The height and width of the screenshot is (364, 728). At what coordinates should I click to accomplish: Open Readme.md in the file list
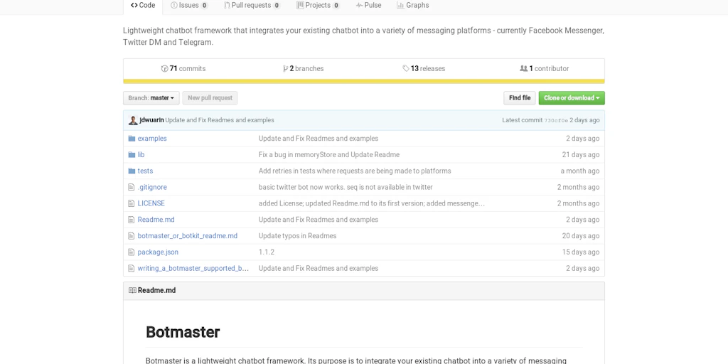coord(156,220)
